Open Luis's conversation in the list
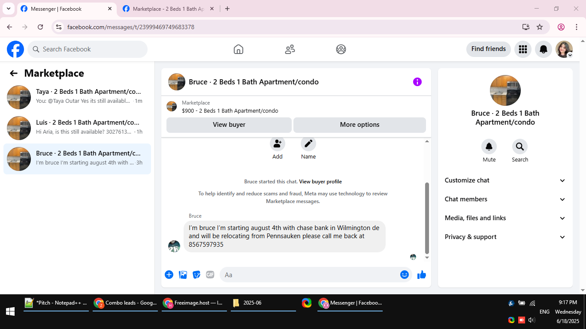This screenshot has height=329, width=586. click(x=77, y=128)
